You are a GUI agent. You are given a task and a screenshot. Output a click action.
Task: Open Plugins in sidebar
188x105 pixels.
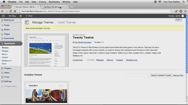point(8,68)
